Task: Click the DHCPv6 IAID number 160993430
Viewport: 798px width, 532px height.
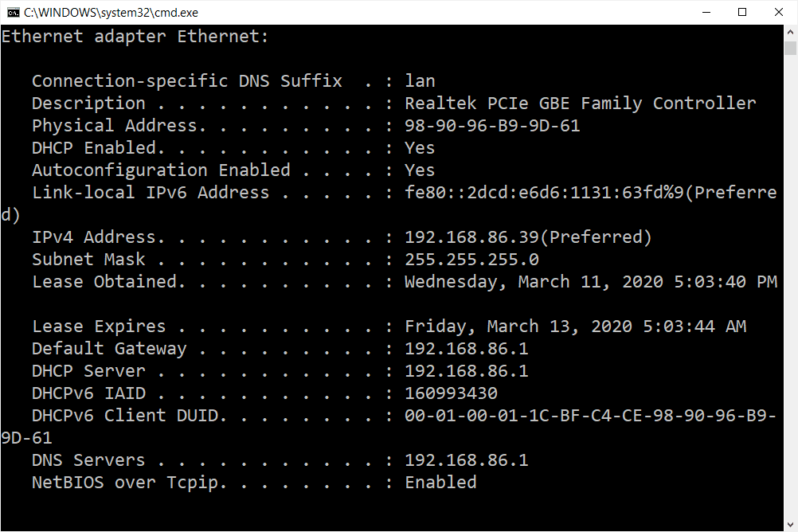Action: tap(451, 393)
